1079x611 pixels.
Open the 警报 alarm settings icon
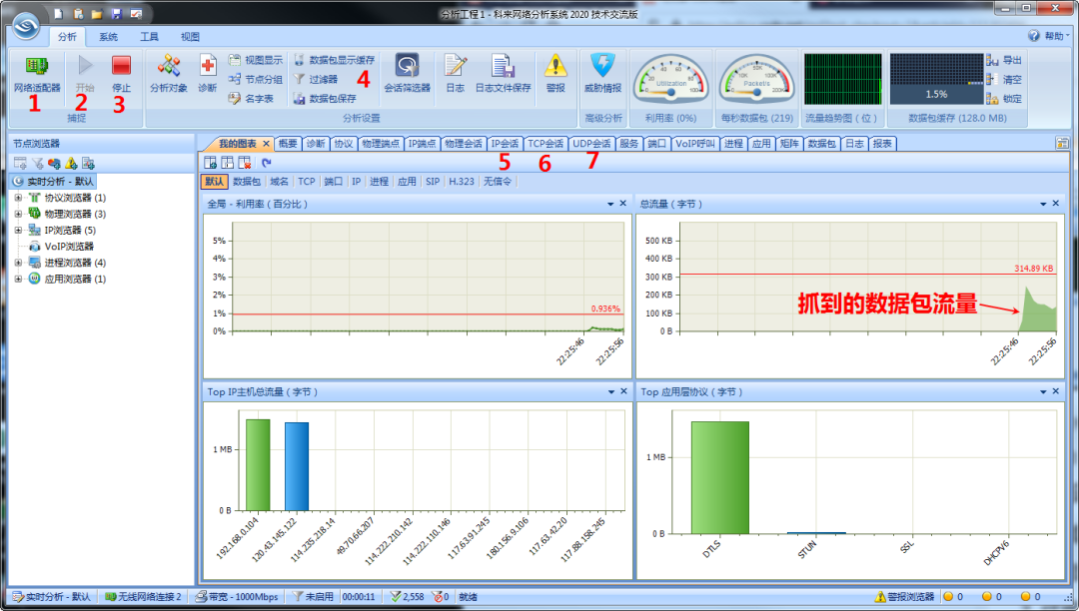coord(555,74)
